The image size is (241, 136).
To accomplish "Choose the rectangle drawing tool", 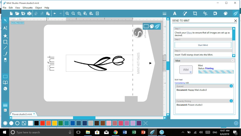I will coord(5,42).
